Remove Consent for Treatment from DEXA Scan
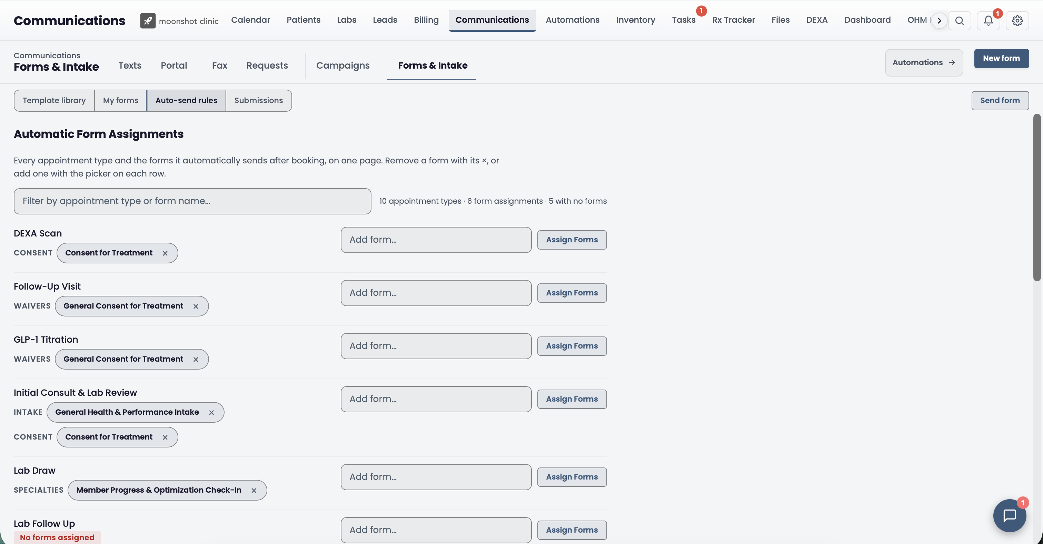 point(165,253)
